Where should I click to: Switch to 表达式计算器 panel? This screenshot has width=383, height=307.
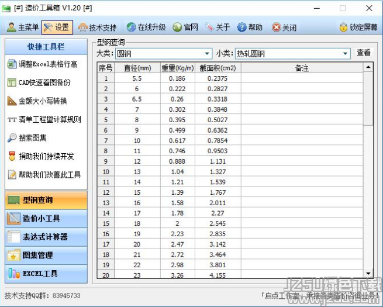(x=46, y=237)
